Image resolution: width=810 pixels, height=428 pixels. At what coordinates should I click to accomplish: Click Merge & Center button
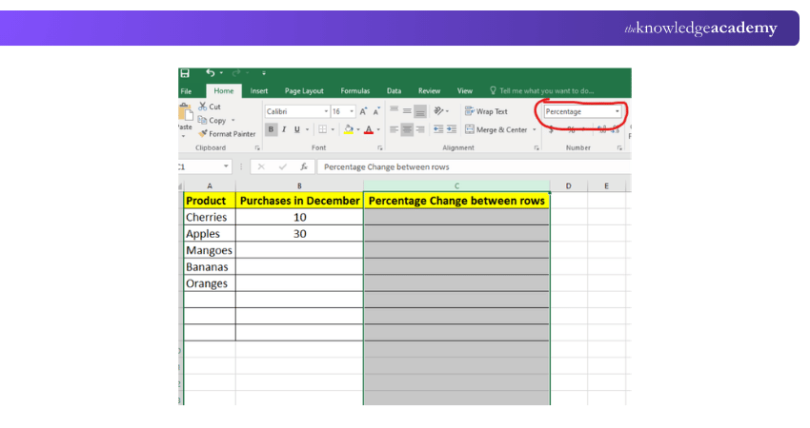[x=496, y=129]
